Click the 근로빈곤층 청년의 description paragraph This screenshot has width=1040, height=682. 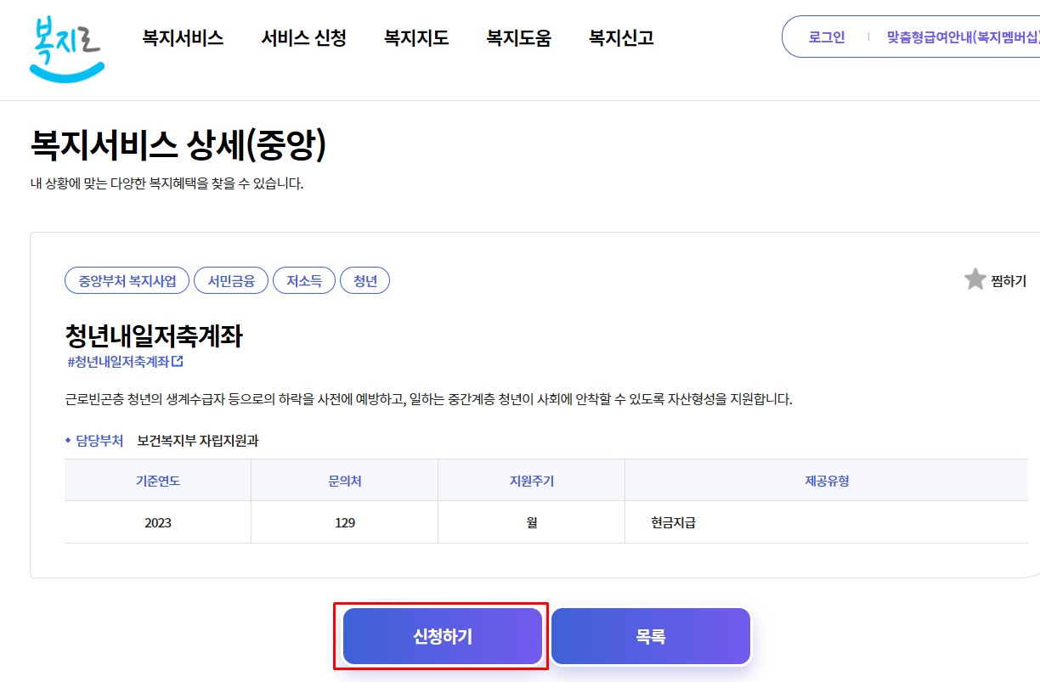tap(428, 399)
